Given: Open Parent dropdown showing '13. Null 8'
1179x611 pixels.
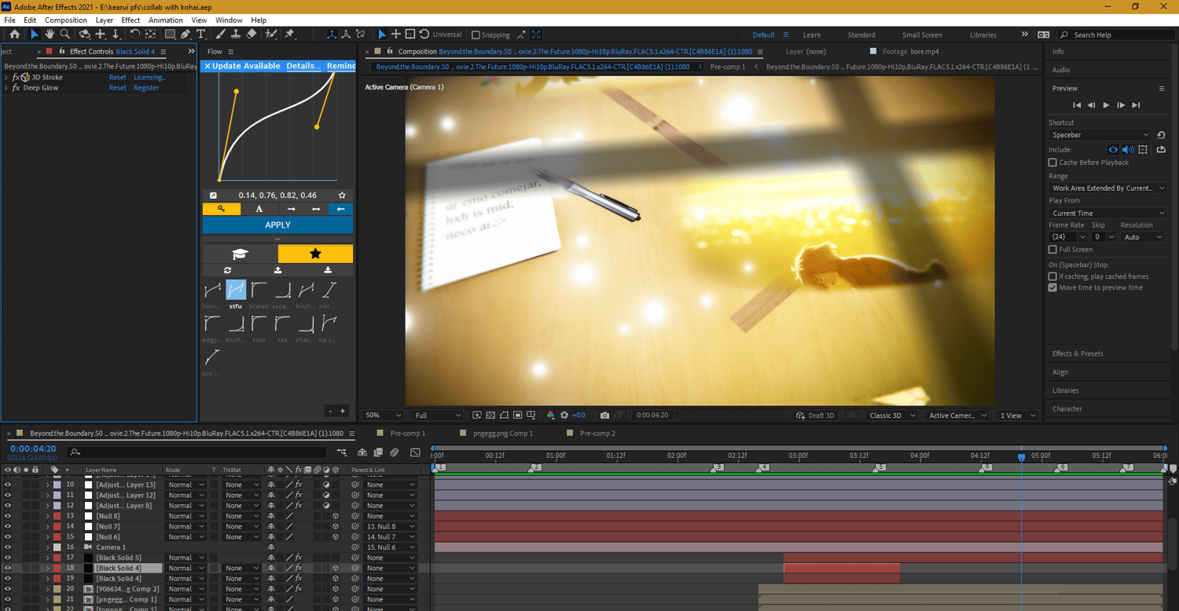Looking at the screenshot, I should [x=391, y=526].
